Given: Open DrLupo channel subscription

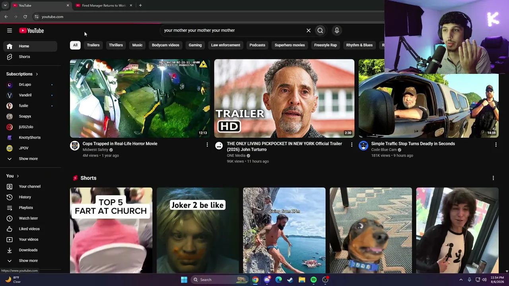Looking at the screenshot, I should point(30,85).
